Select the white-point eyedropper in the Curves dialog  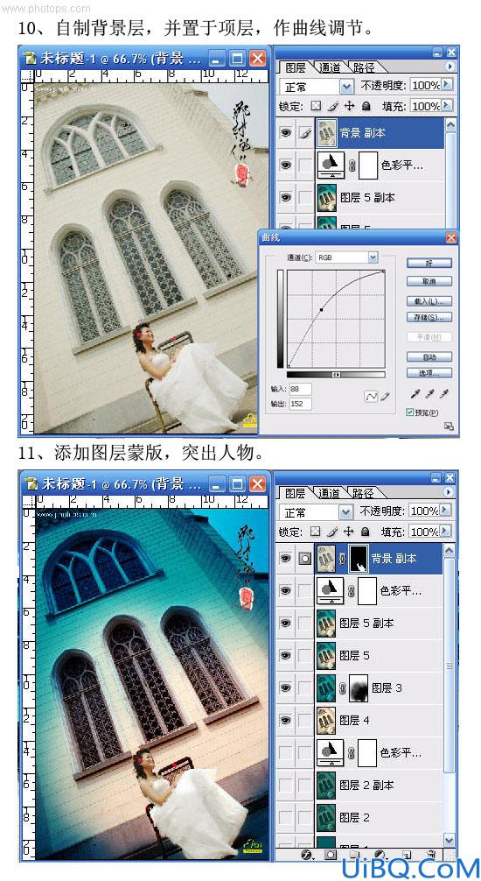coord(444,394)
